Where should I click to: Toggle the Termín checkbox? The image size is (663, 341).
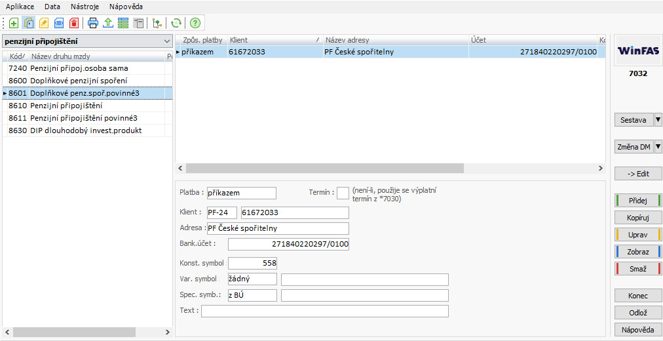coord(343,193)
